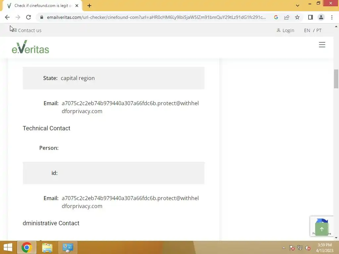View site lock info icon
The image size is (339, 254).
pyautogui.click(x=42, y=17)
